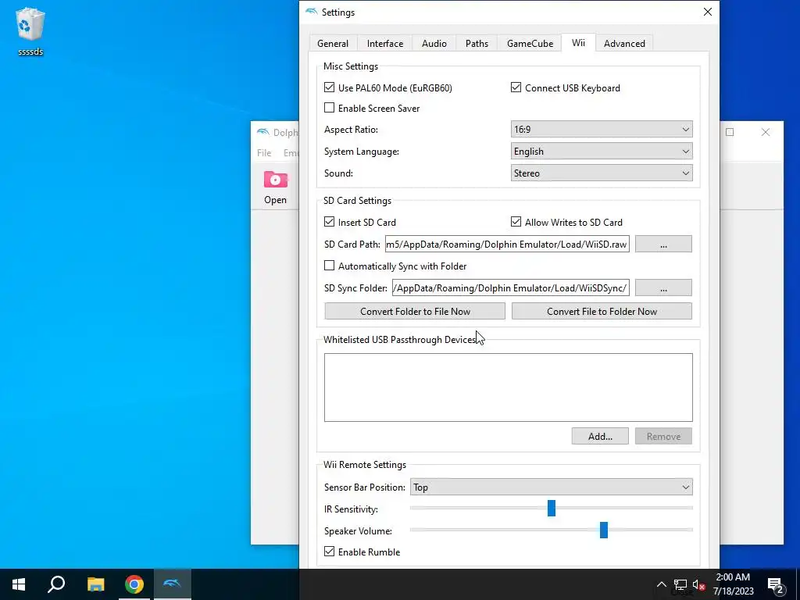Switch to the General tab
The height and width of the screenshot is (600, 800).
(333, 44)
